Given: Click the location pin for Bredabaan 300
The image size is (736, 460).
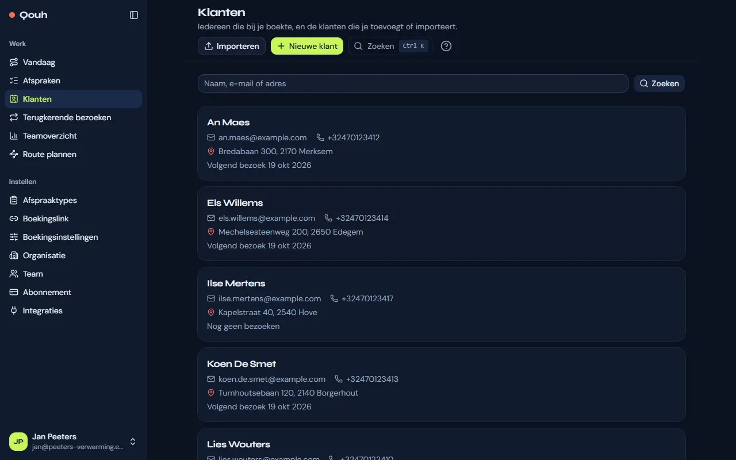Looking at the screenshot, I should (211, 151).
